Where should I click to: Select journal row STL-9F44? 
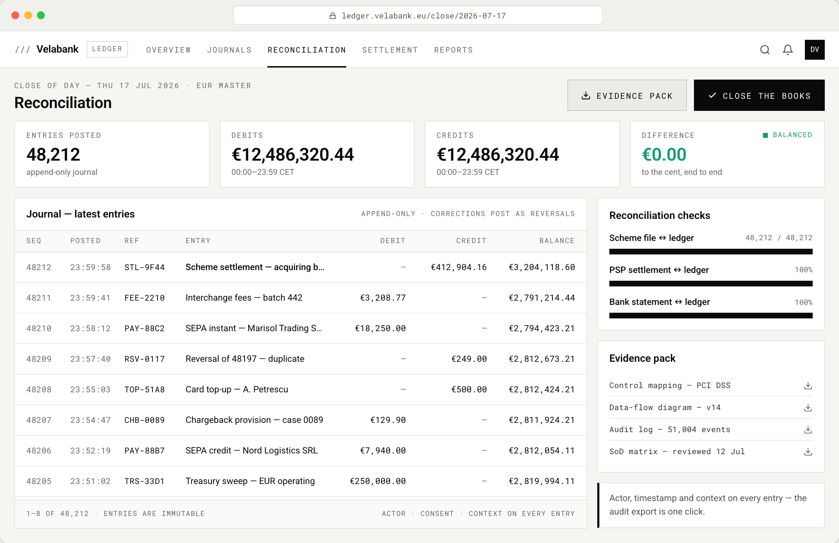(300, 267)
